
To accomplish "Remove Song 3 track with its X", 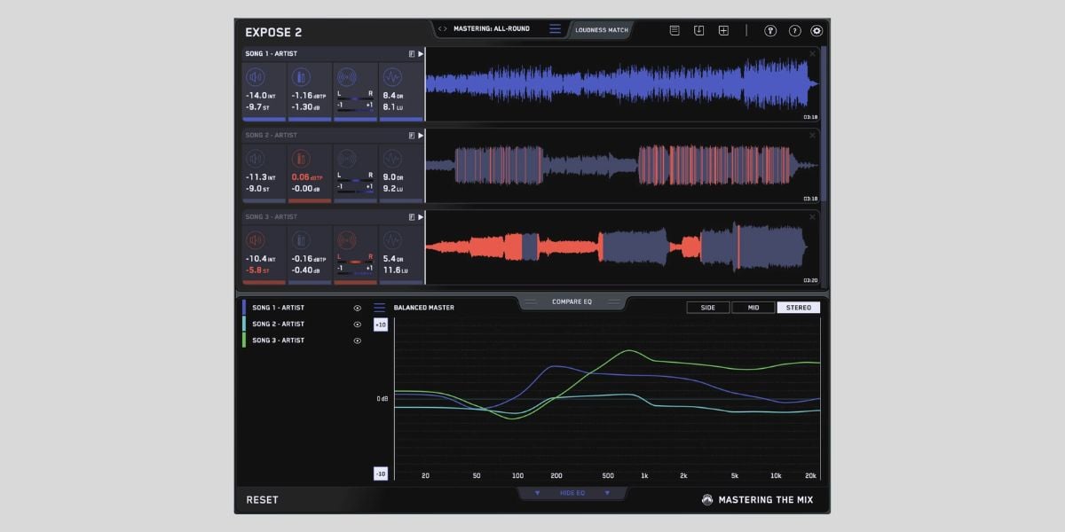I will [812, 217].
